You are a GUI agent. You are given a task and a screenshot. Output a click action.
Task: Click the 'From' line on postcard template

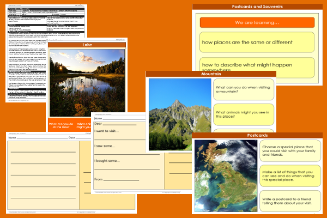(117, 179)
